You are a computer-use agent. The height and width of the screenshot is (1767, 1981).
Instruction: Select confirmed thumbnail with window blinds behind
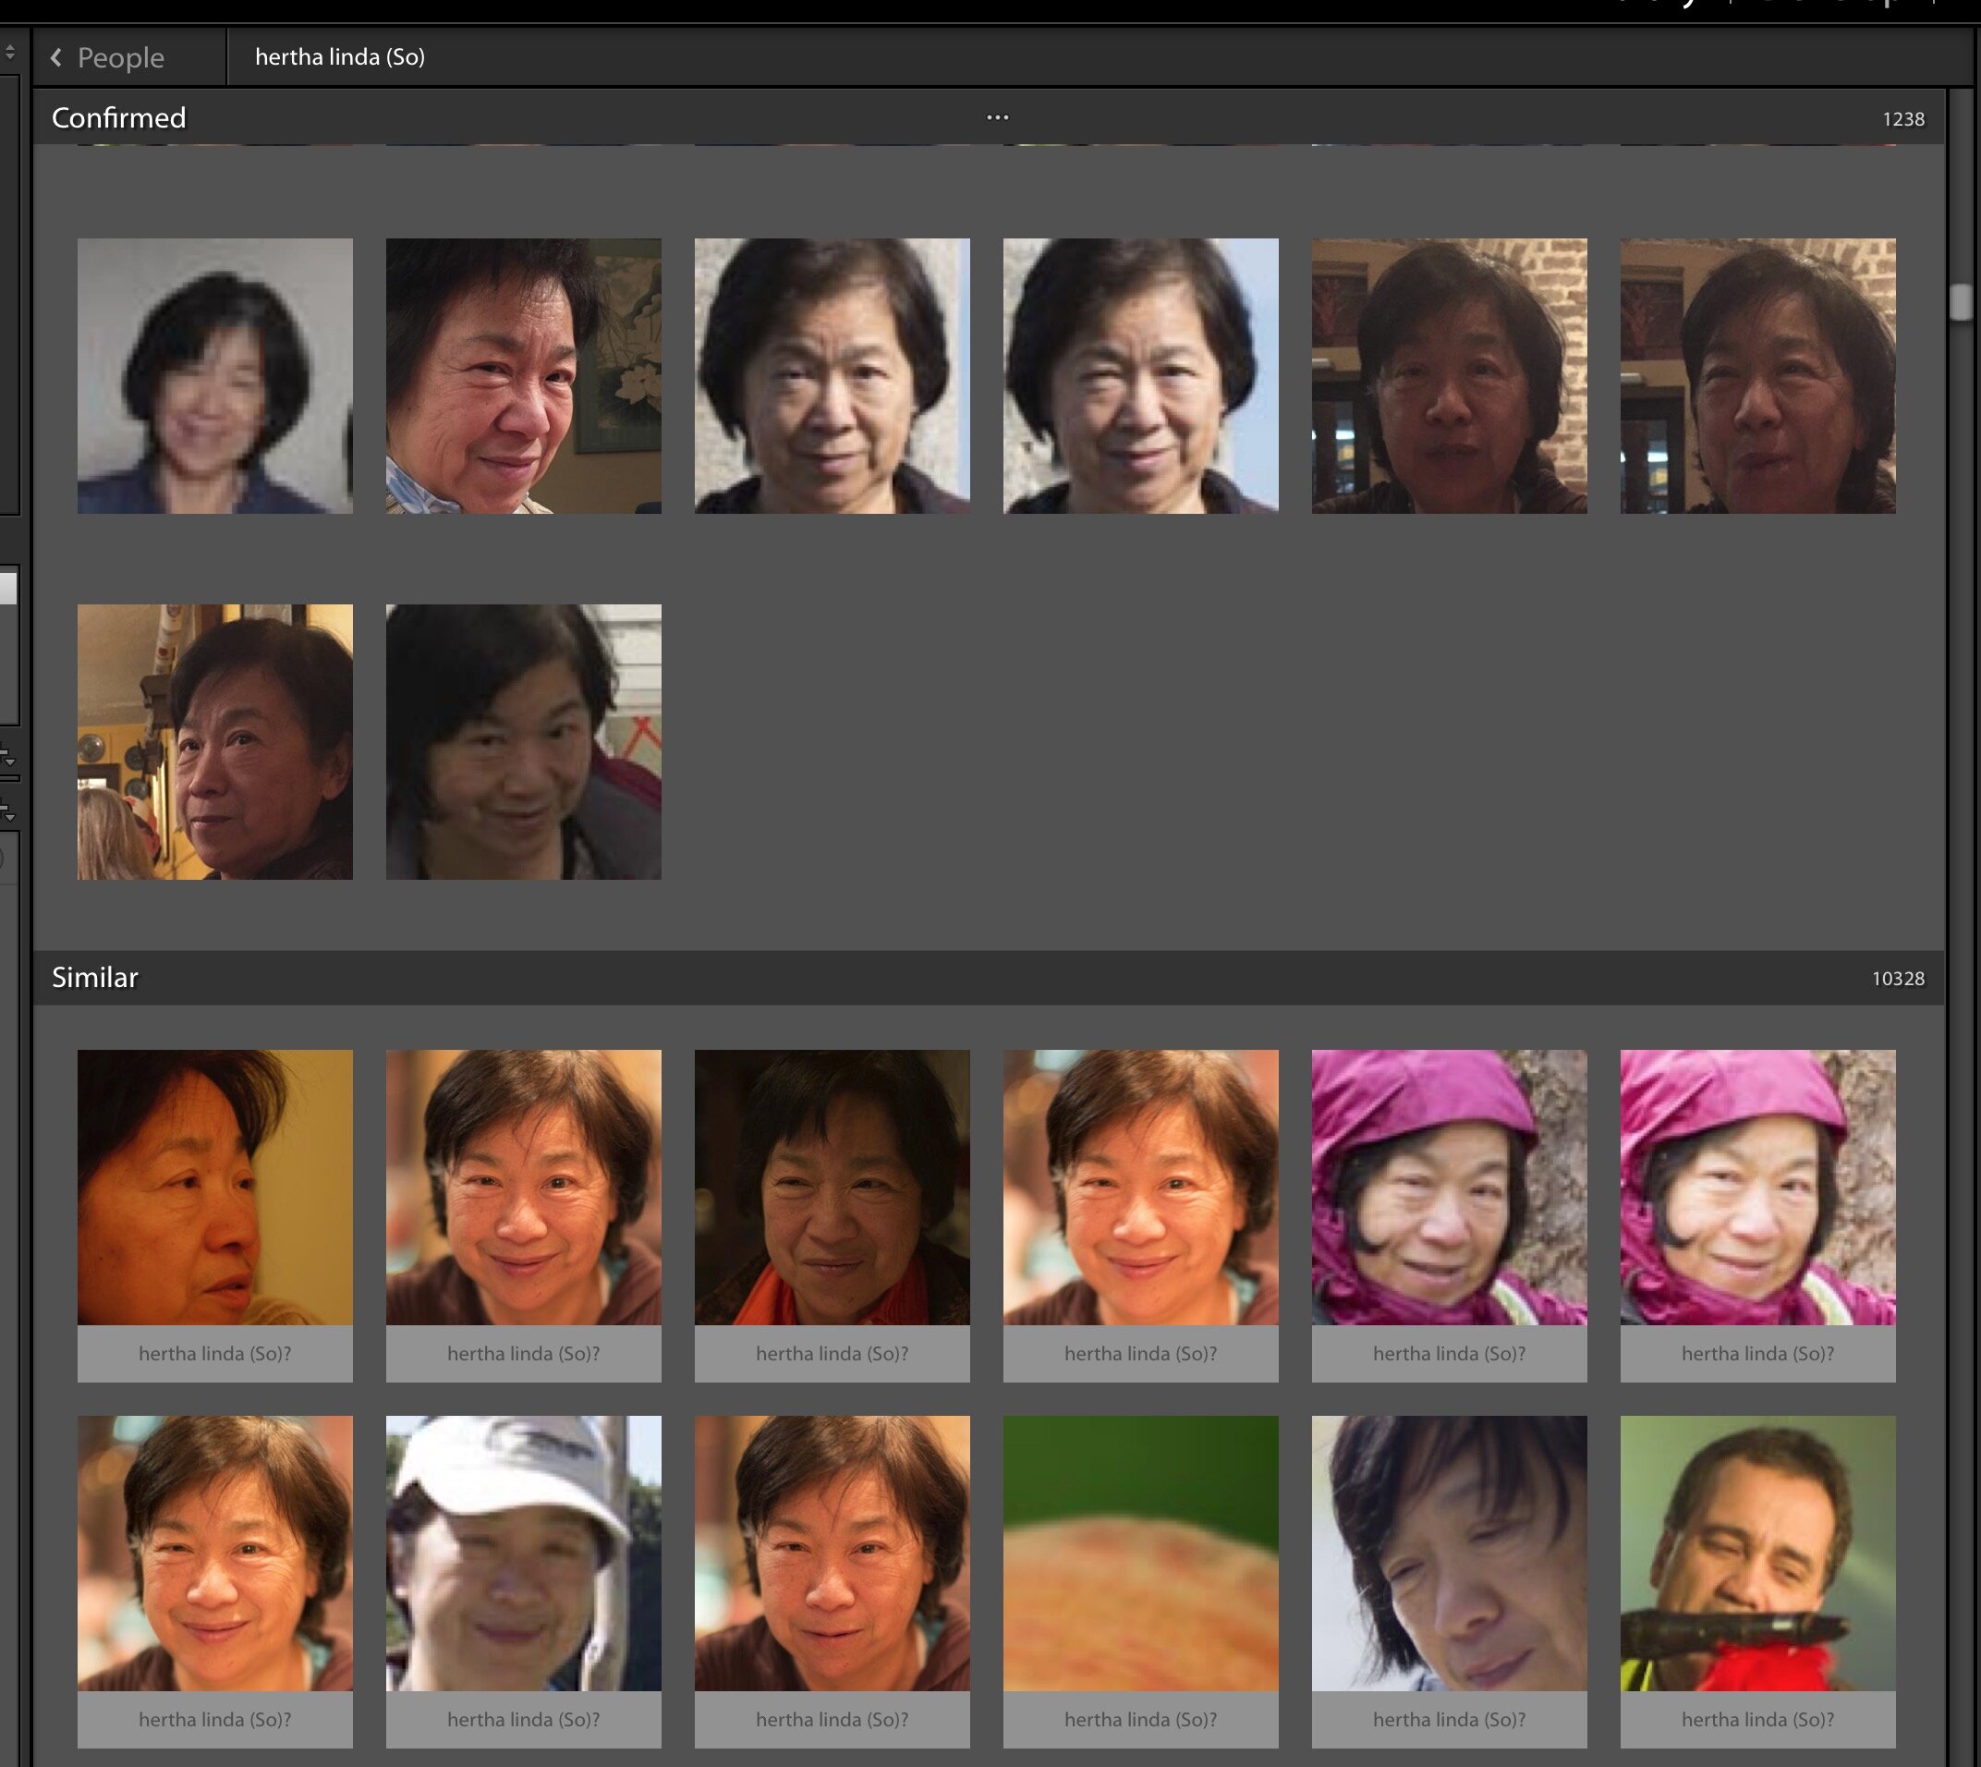(524, 742)
